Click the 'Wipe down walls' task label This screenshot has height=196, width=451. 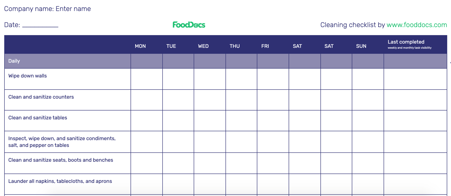pos(28,76)
